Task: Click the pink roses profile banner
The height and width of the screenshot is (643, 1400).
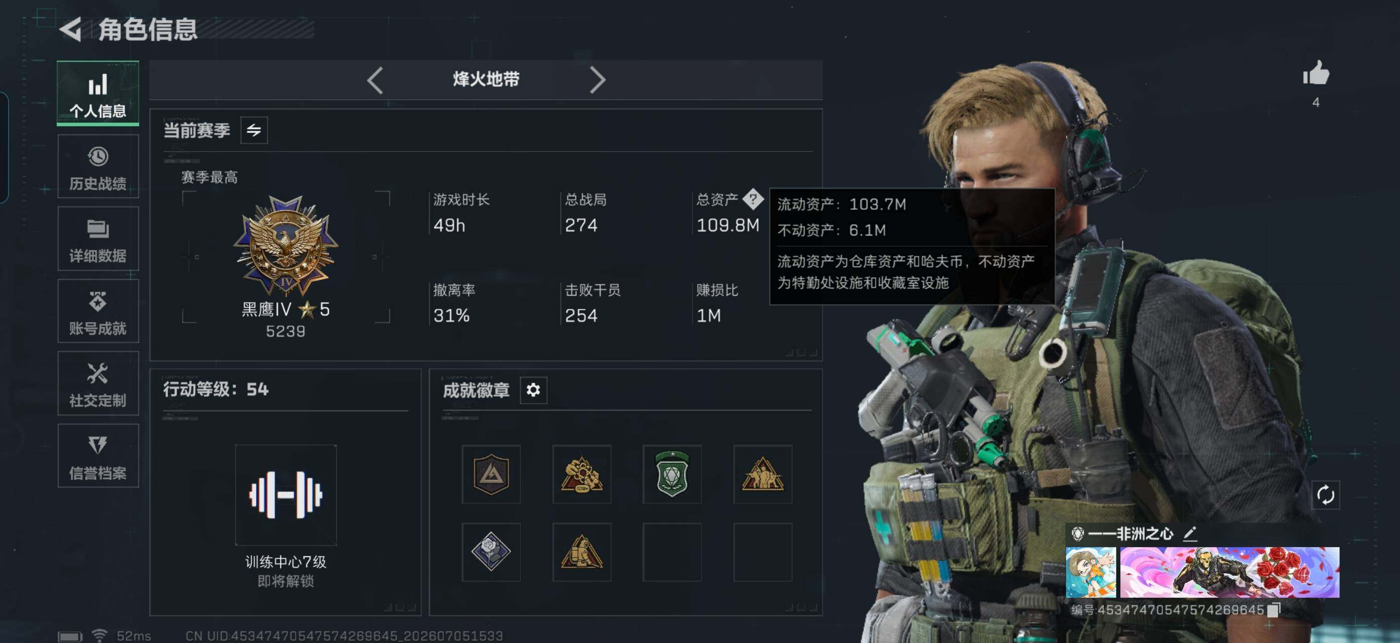Action: (1229, 572)
